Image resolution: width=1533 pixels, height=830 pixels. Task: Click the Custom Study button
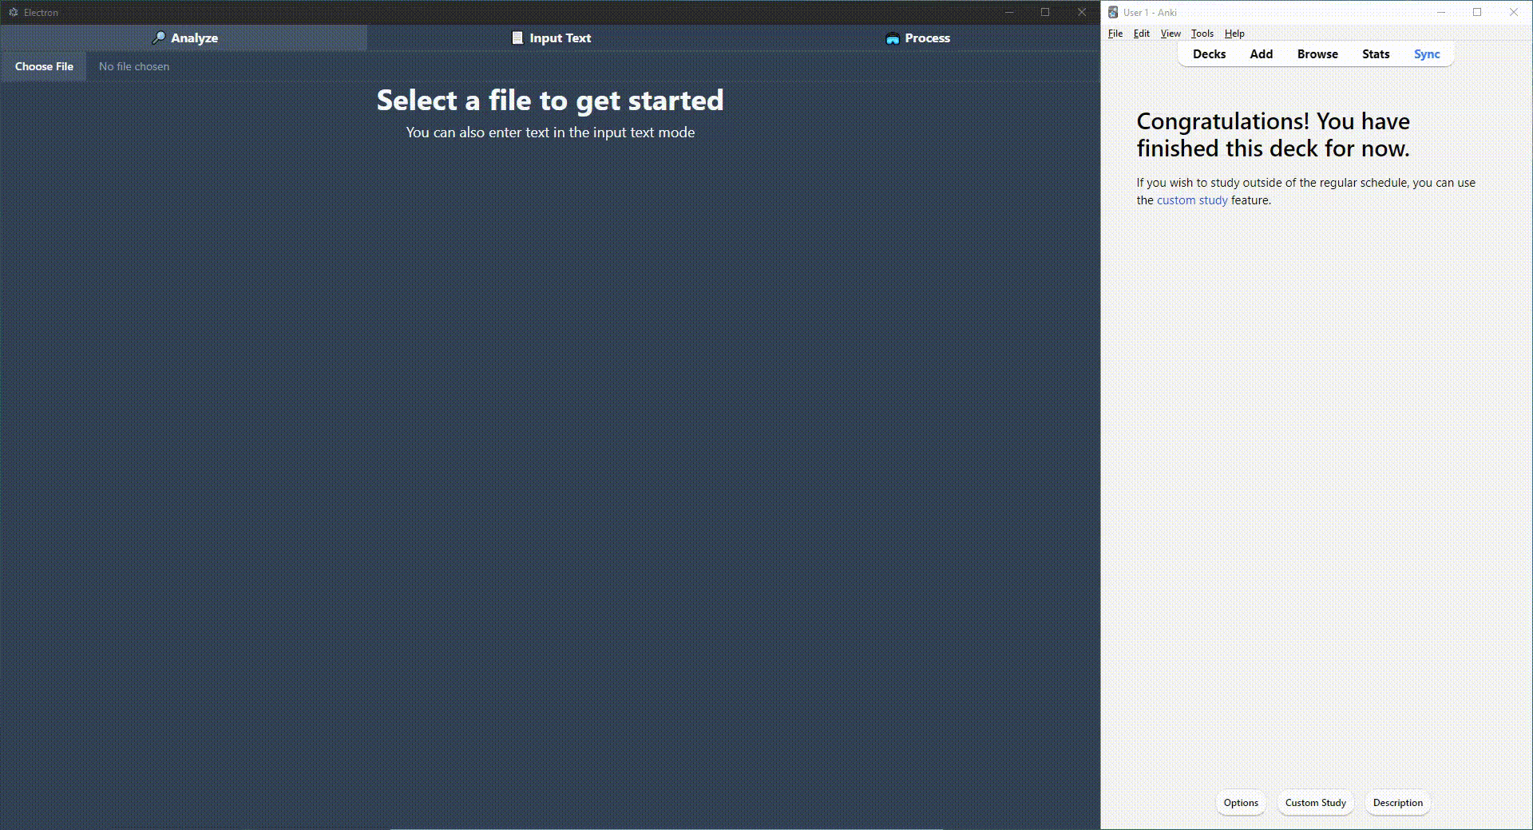[1315, 803]
